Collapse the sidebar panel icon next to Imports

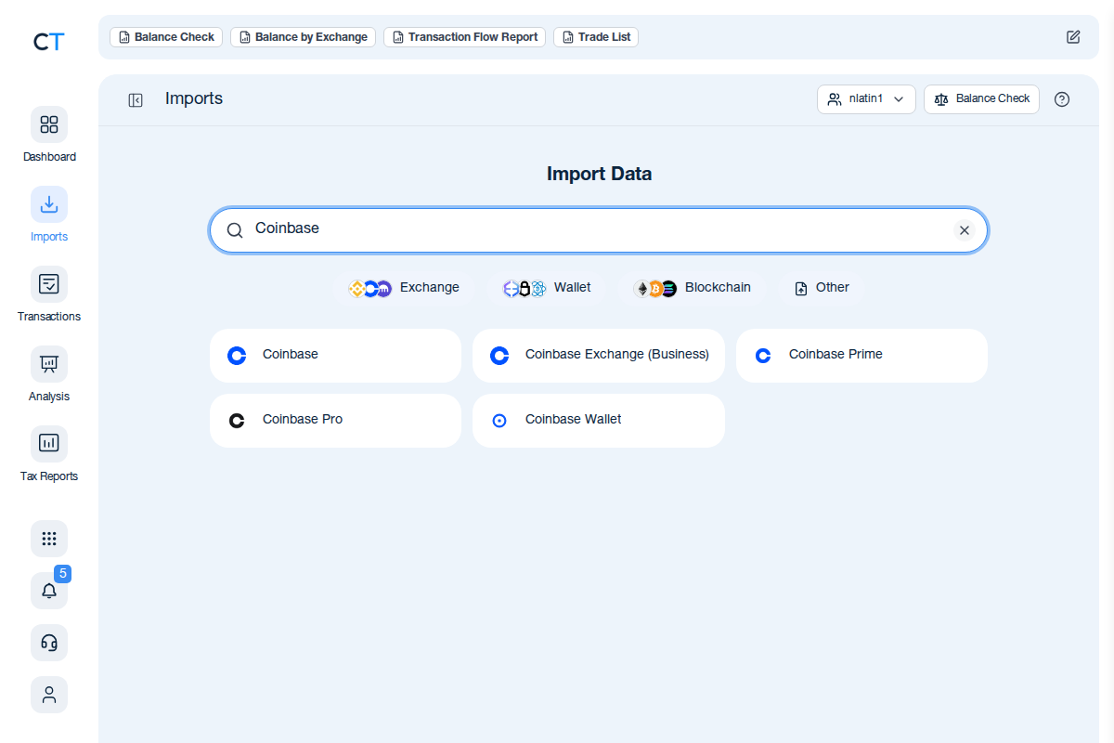pyautogui.click(x=136, y=99)
